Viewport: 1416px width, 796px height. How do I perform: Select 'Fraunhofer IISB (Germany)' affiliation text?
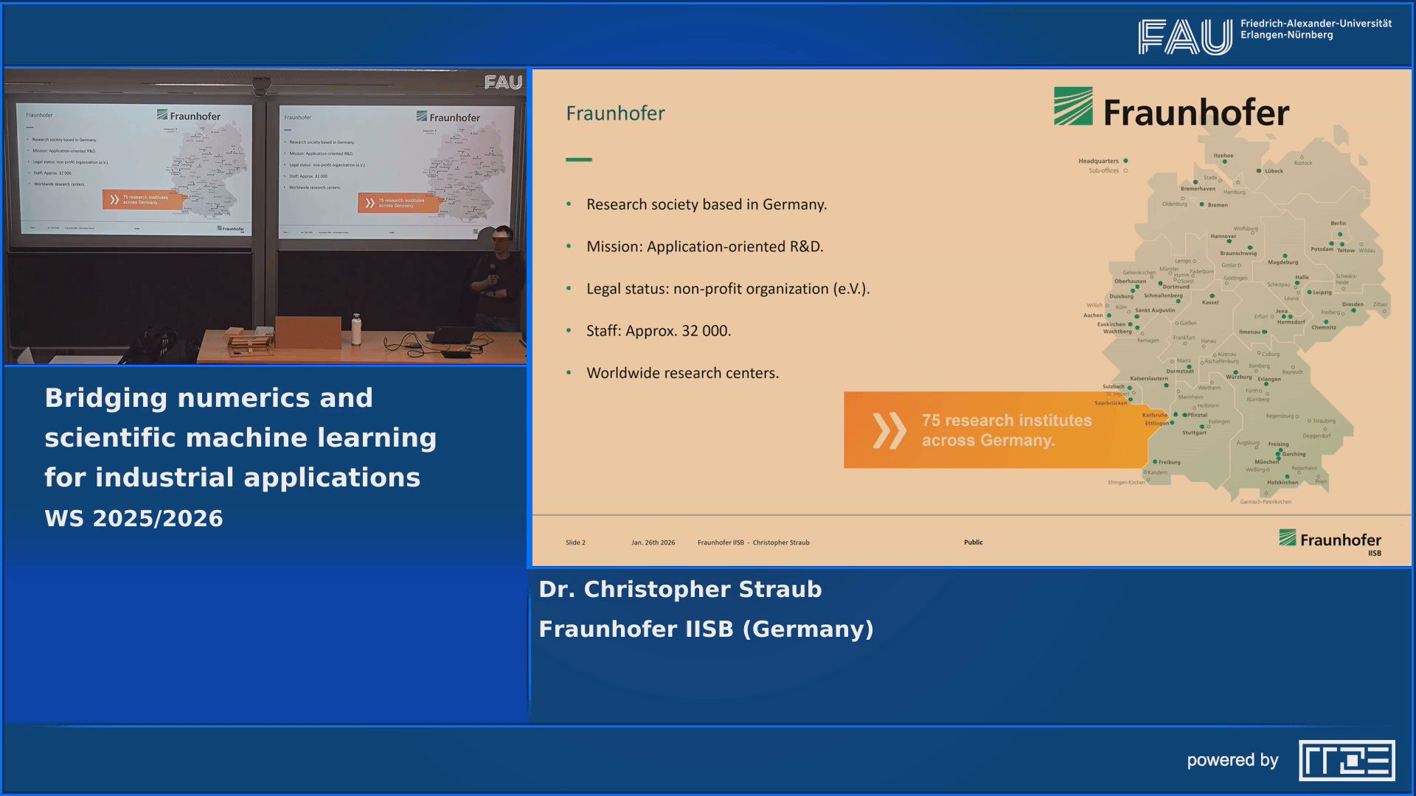pyautogui.click(x=705, y=629)
